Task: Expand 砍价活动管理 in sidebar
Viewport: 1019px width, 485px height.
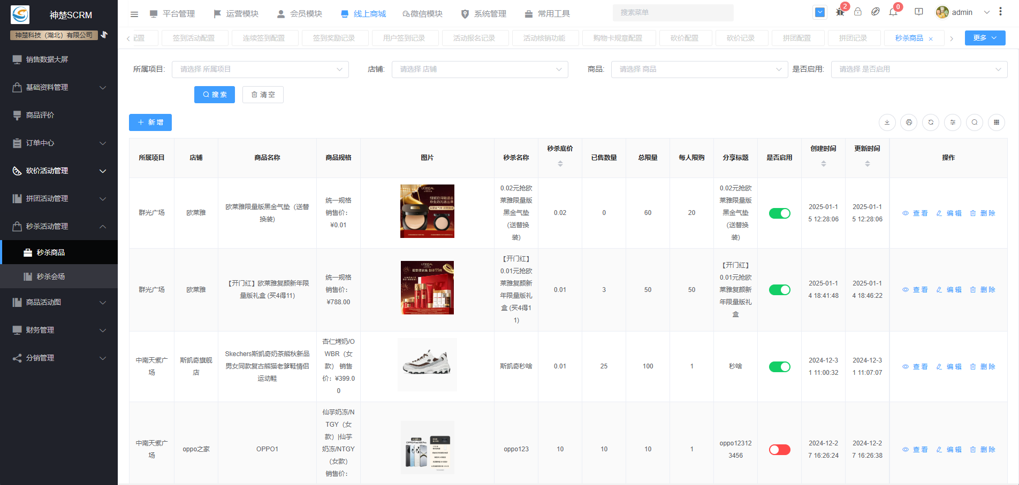Action: coord(59,171)
